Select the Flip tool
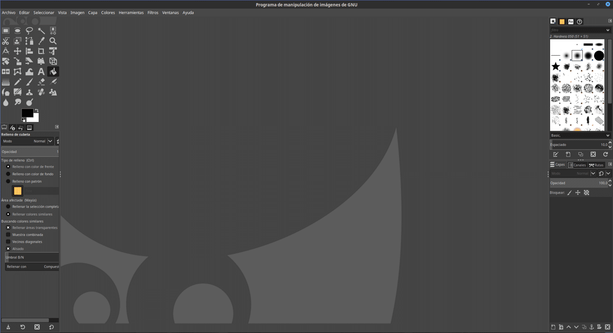The image size is (613, 333). (x=6, y=72)
